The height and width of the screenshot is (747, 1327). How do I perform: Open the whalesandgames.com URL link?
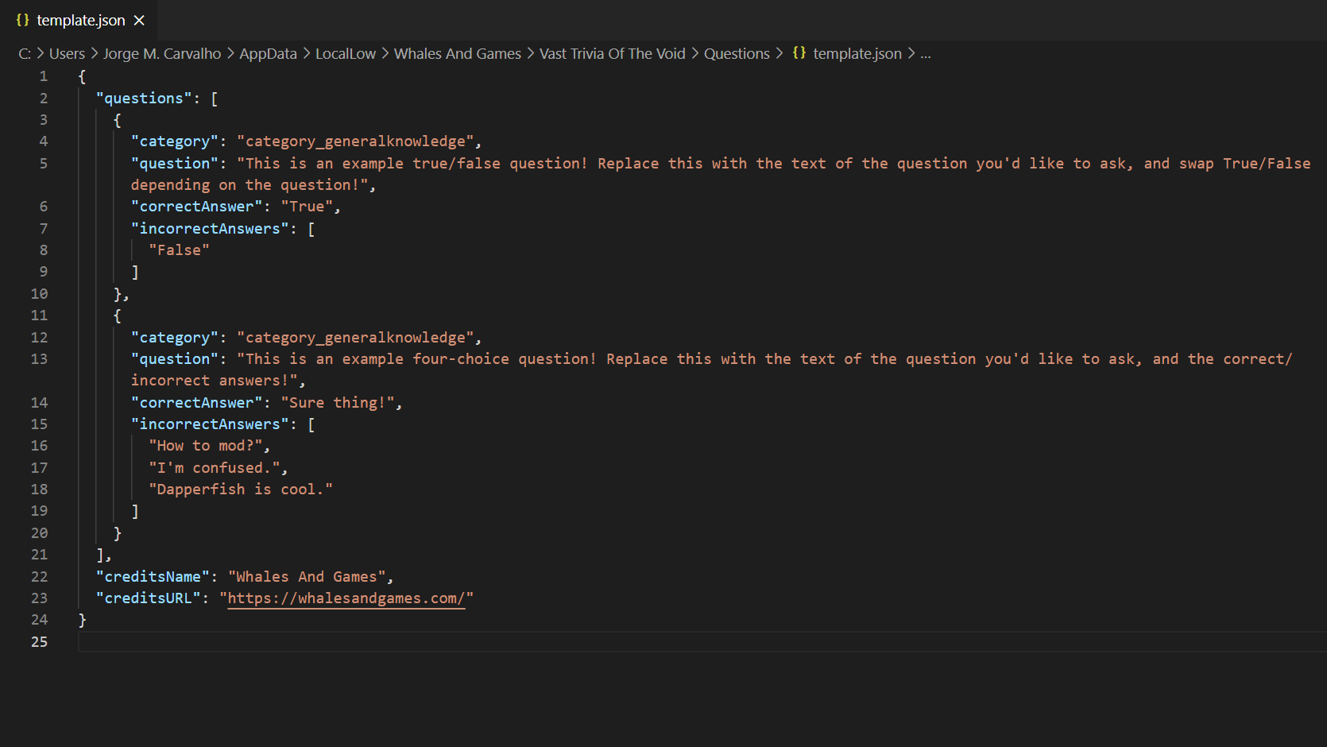click(x=346, y=598)
